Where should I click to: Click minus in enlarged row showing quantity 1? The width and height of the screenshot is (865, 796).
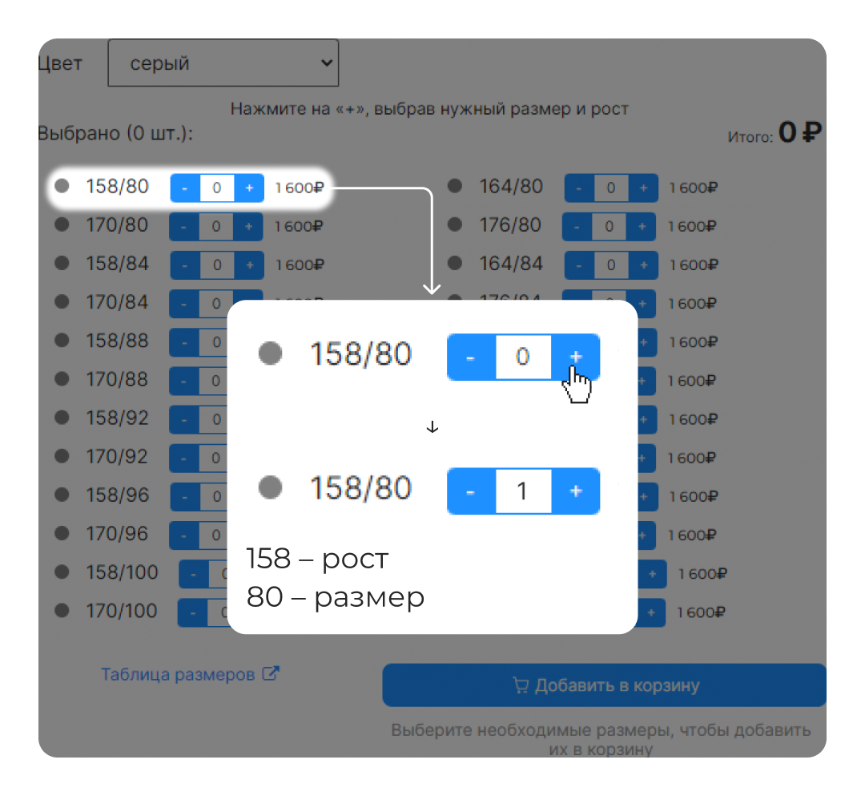click(470, 491)
